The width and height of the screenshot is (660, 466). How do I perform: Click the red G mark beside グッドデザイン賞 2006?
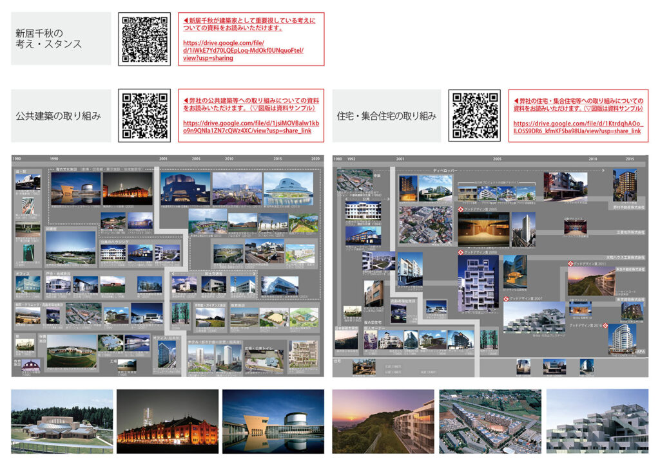point(461,252)
